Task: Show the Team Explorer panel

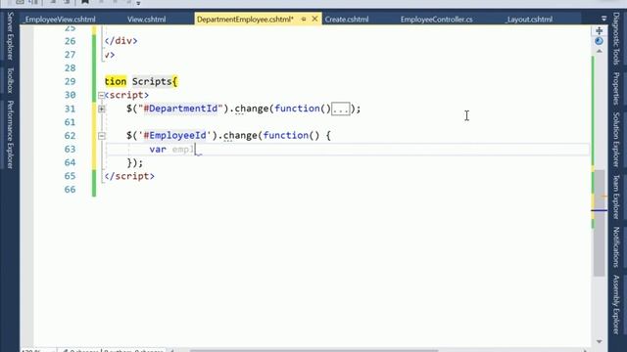Action: click(x=616, y=197)
